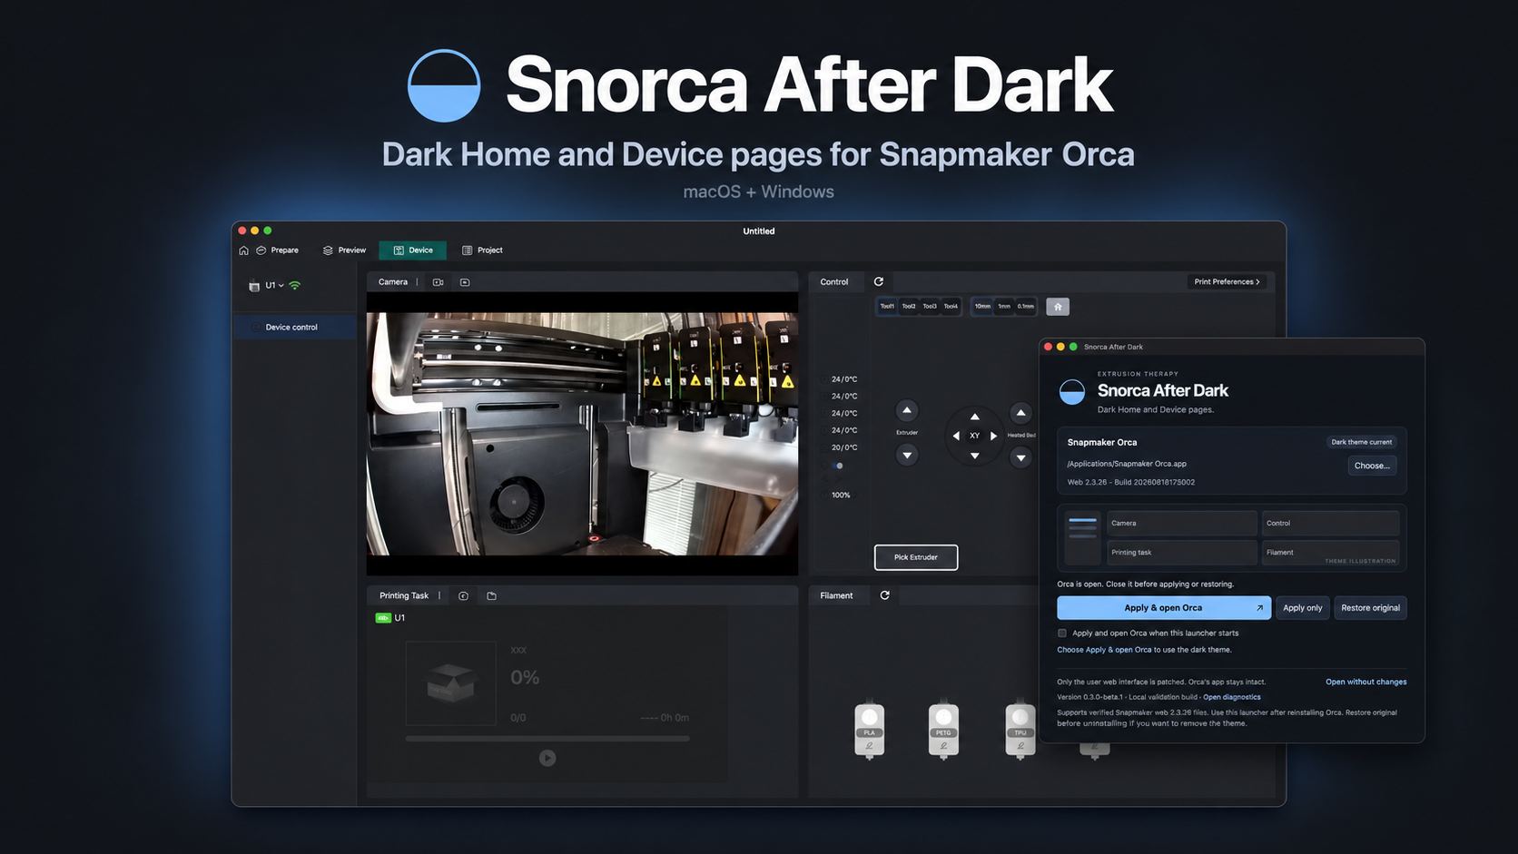
Task: Set move step to 0.1mm
Action: [1025, 307]
